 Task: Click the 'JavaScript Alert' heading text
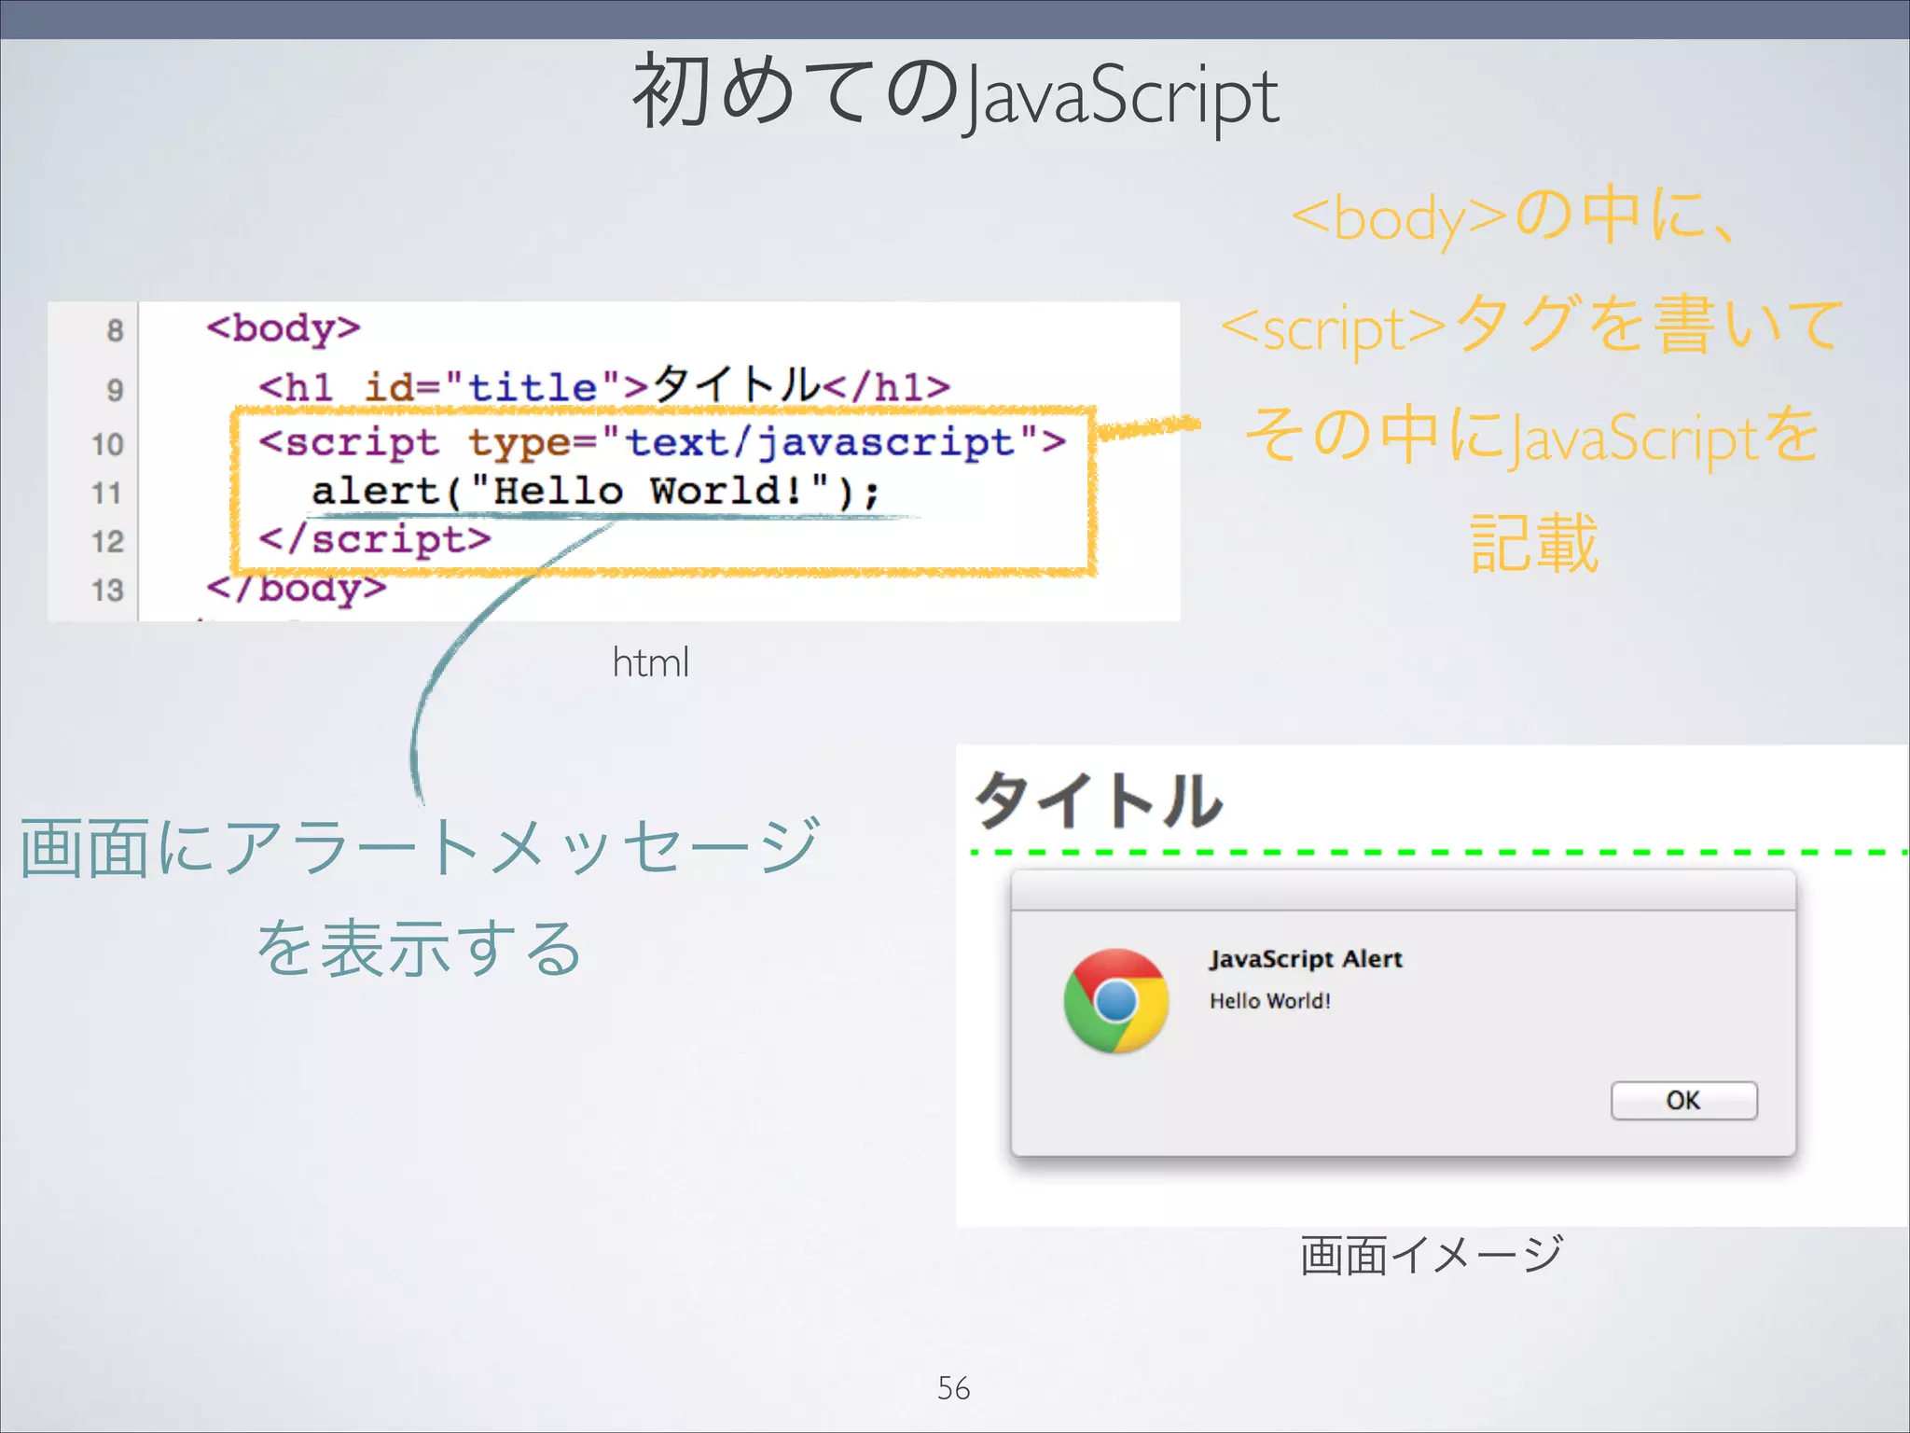1306,959
